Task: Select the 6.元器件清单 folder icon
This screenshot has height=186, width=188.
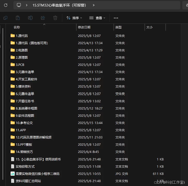Action: point(13,94)
